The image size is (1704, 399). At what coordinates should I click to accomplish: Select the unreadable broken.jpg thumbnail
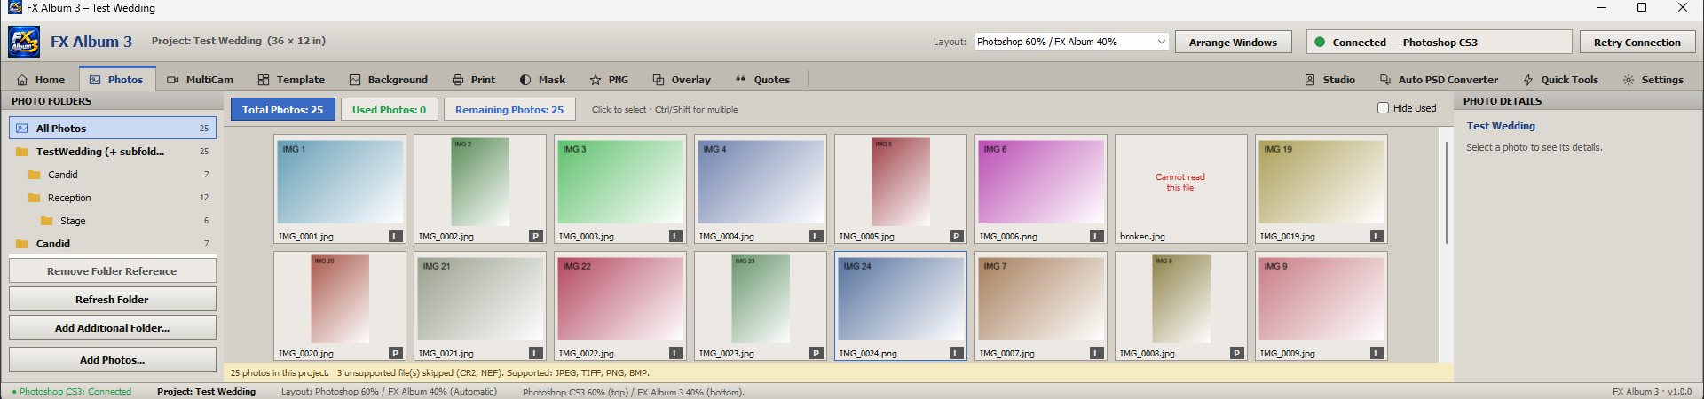point(1181,189)
